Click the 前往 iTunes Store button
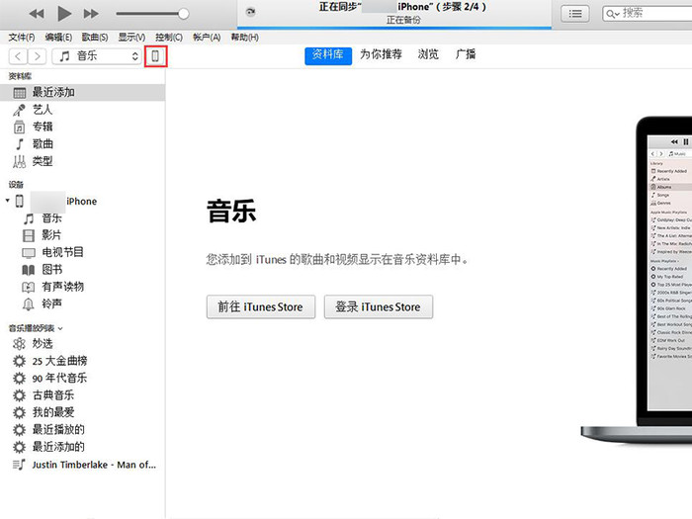 [261, 306]
